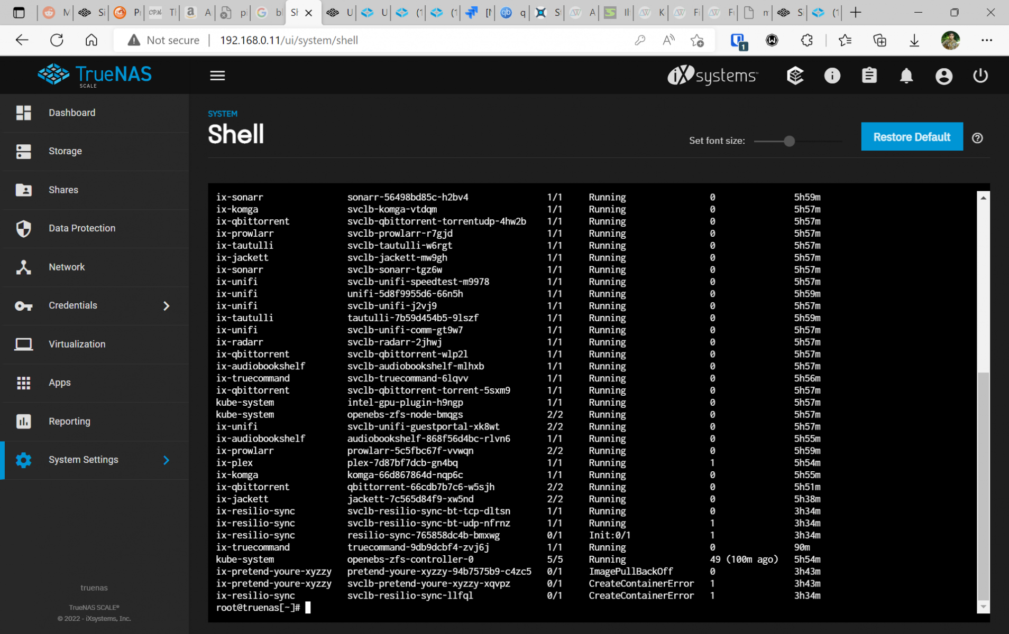This screenshot has height=634, width=1009.
Task: Switch to the Google browser tab
Action: tap(268, 13)
